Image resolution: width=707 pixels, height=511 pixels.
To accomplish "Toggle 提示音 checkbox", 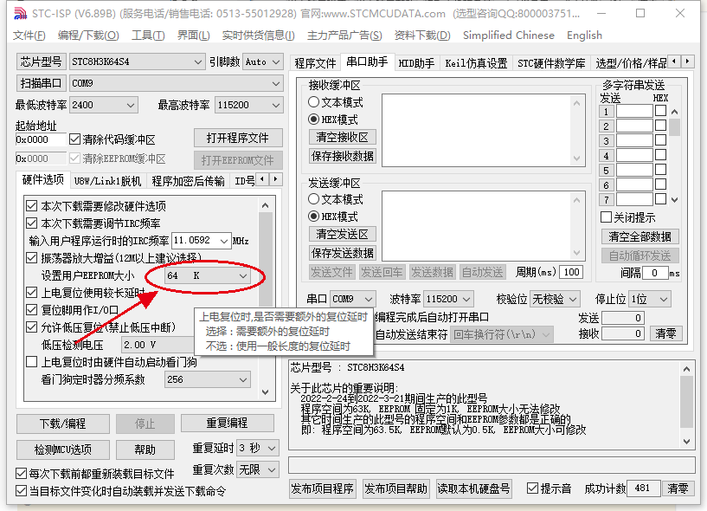I will (532, 488).
